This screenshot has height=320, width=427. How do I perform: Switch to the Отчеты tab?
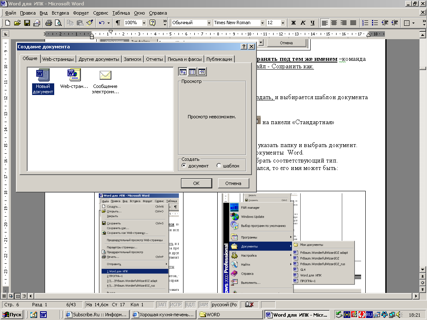point(154,59)
